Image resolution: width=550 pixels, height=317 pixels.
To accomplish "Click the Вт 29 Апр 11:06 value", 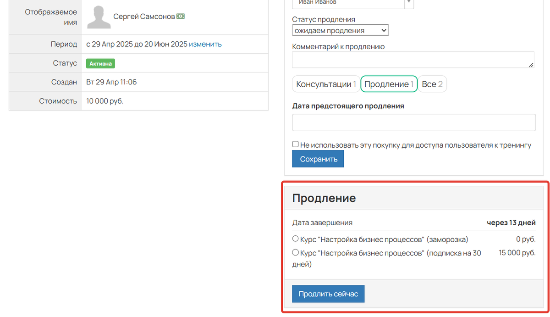I will pyautogui.click(x=111, y=82).
